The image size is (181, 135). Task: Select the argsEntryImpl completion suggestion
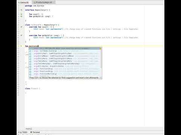click(x=64, y=54)
